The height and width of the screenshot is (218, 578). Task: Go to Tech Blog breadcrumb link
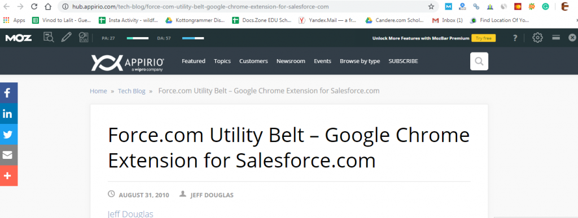[132, 91]
